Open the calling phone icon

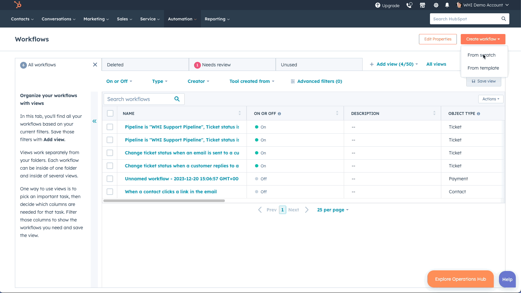[x=409, y=5]
